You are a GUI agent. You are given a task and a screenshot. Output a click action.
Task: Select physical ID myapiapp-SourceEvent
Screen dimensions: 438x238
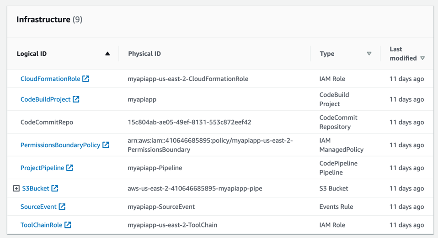tap(161, 207)
